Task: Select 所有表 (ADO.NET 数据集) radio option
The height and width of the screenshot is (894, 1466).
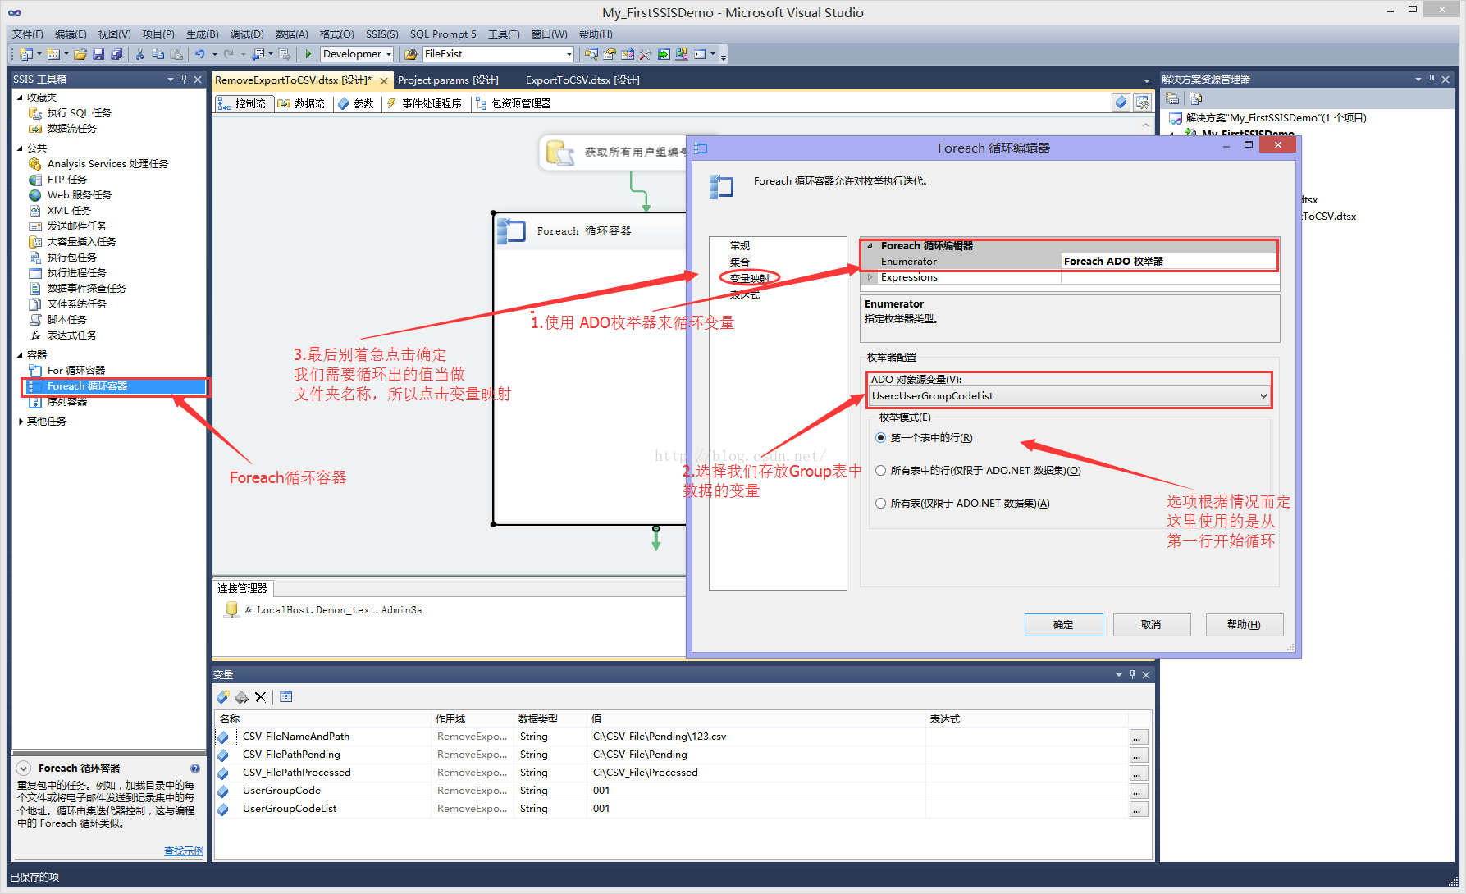Action: 962,504
